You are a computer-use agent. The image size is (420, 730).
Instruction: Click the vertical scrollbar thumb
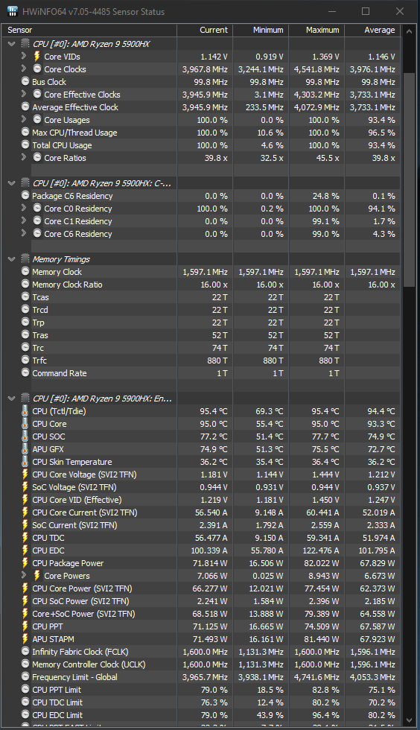click(409, 180)
